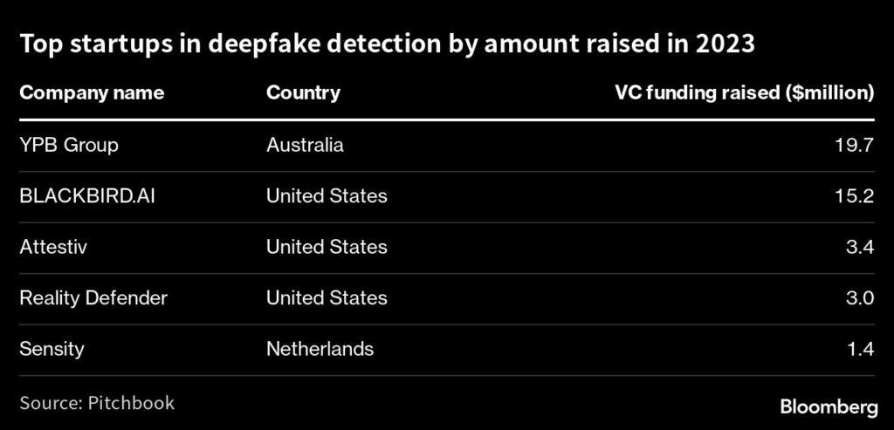Click the 19.7 funding value

click(x=854, y=145)
